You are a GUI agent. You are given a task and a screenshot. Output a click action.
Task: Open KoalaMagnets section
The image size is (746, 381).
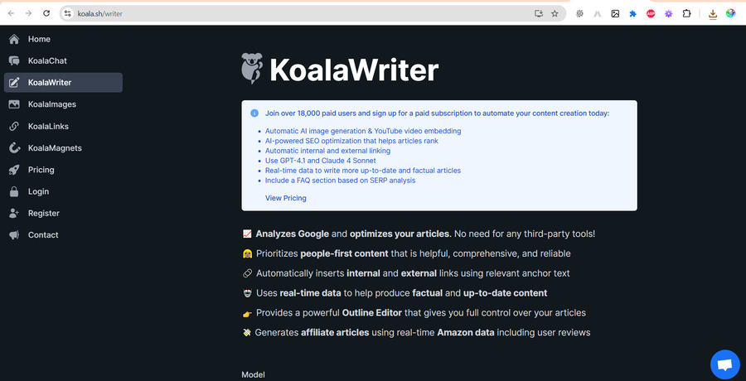(63, 148)
